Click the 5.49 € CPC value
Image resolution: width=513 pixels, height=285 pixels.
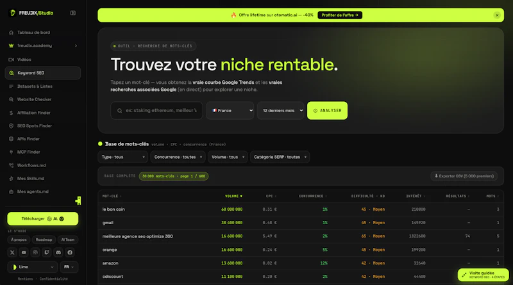270,236
